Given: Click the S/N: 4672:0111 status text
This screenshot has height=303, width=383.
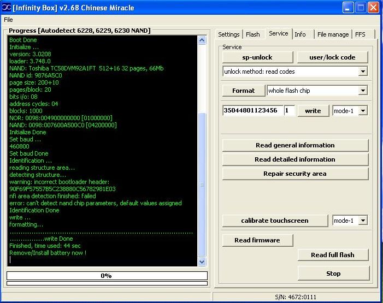Looking at the screenshot, I should [296, 297].
